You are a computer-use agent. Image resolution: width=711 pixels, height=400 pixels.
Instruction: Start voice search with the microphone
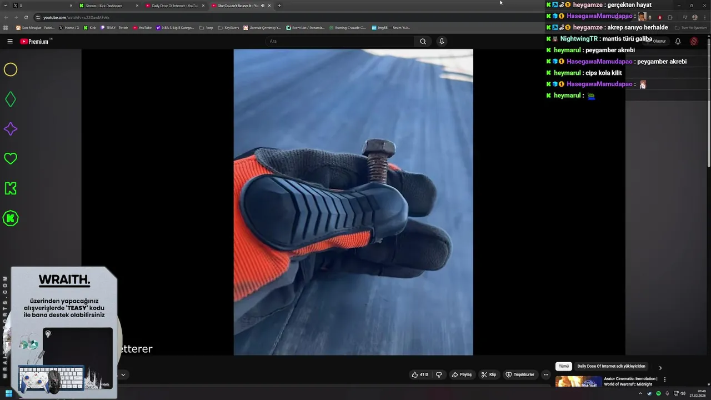pos(442,41)
